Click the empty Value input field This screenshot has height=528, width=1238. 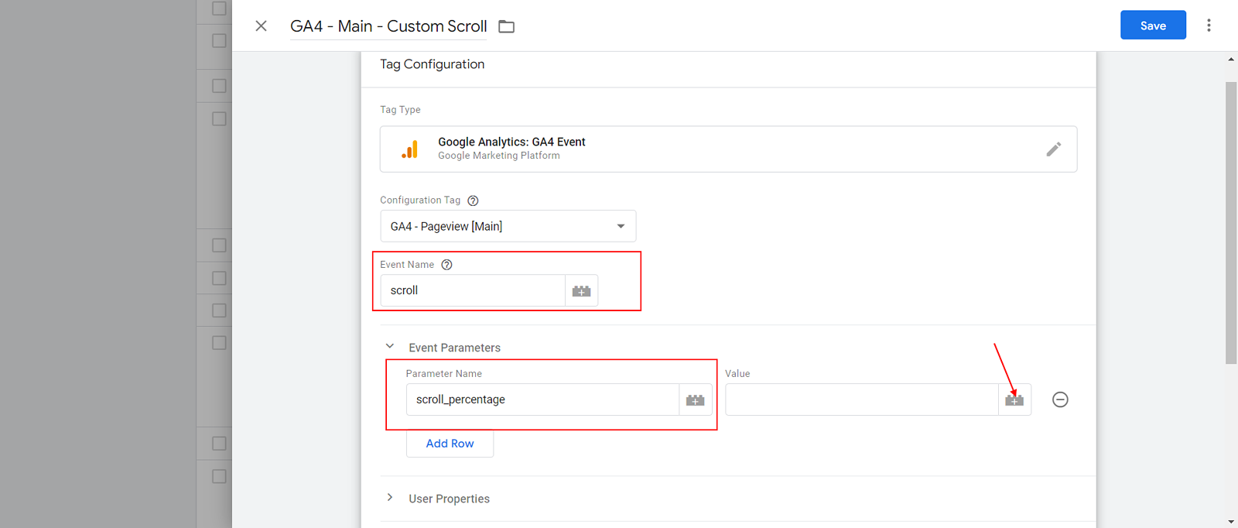tap(860, 400)
